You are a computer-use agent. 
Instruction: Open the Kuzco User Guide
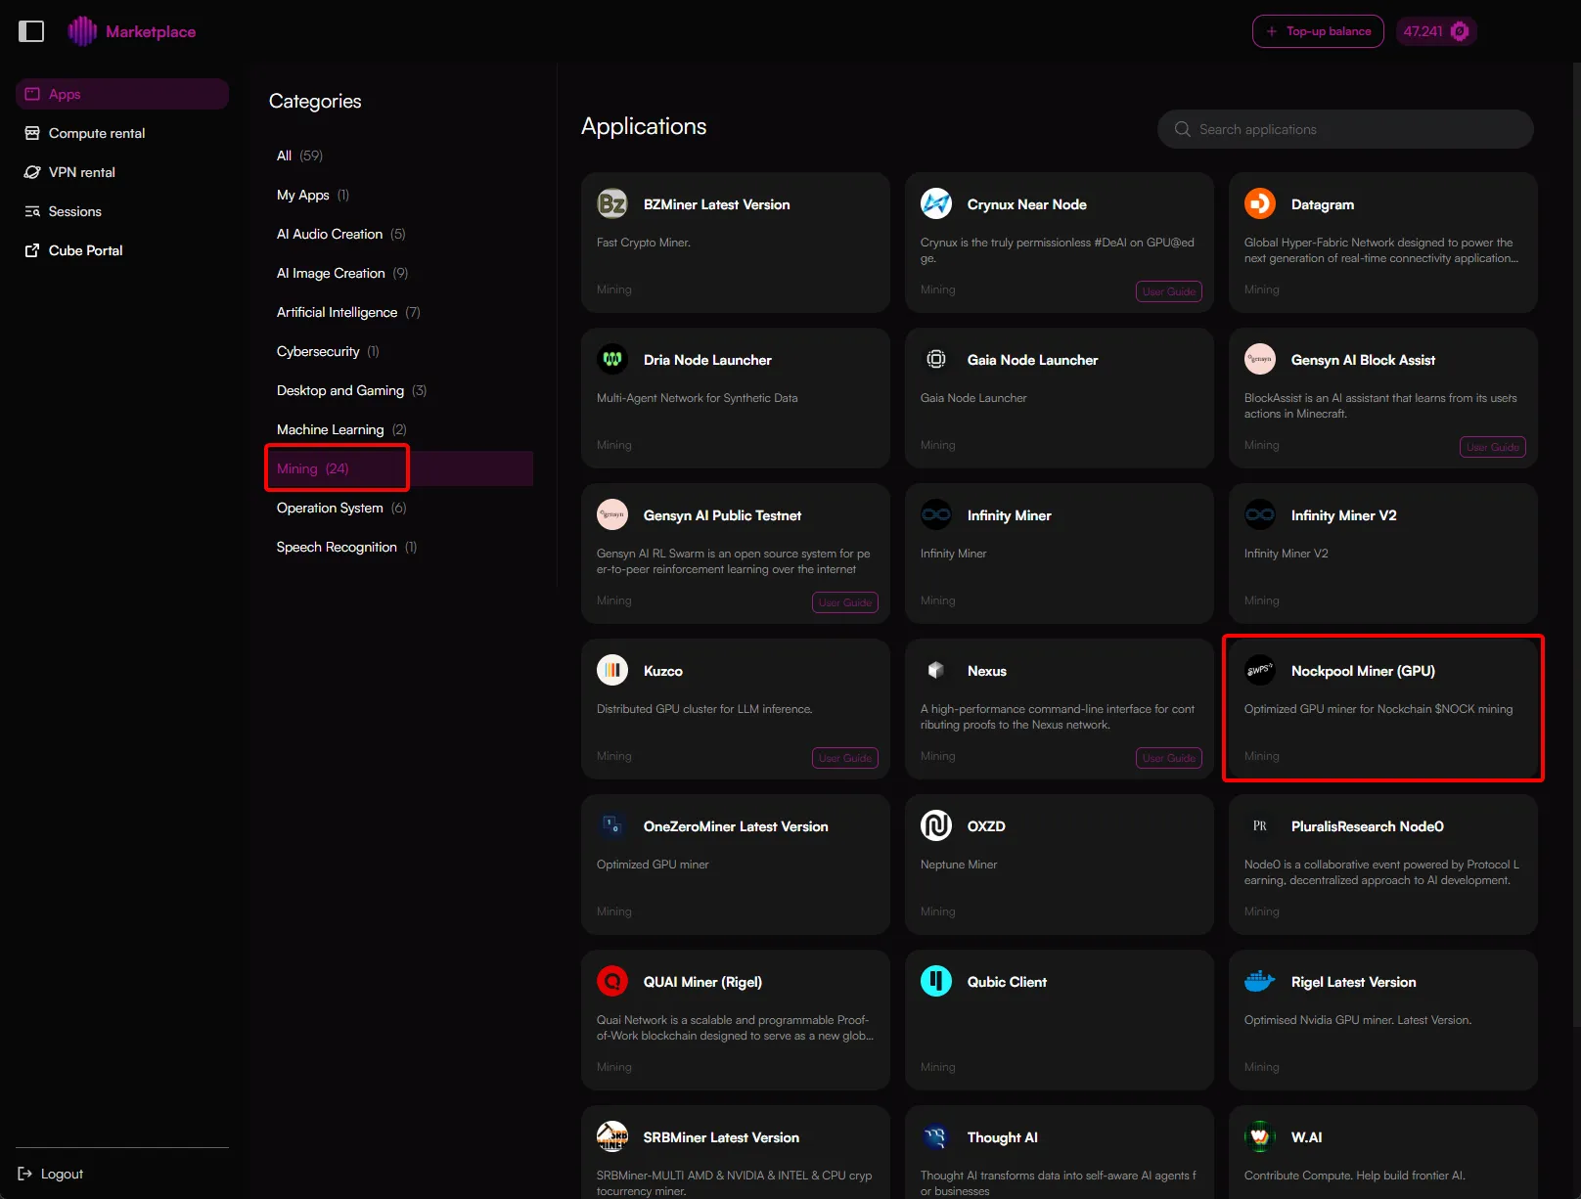(845, 758)
